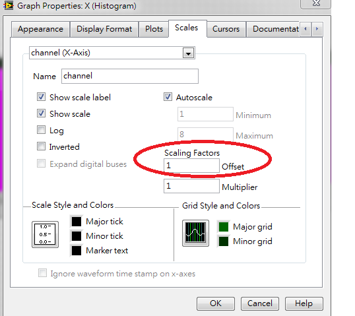Screen dimensions: 355x316
Task: Open the scale style picker icon
Action: [46, 234]
